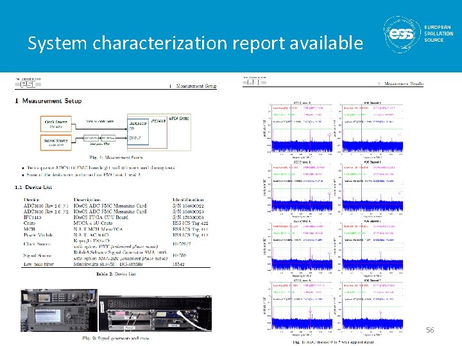The width and height of the screenshot is (462, 346).
Task: Click the 'Device' column header in the table
Action: click(x=31, y=200)
